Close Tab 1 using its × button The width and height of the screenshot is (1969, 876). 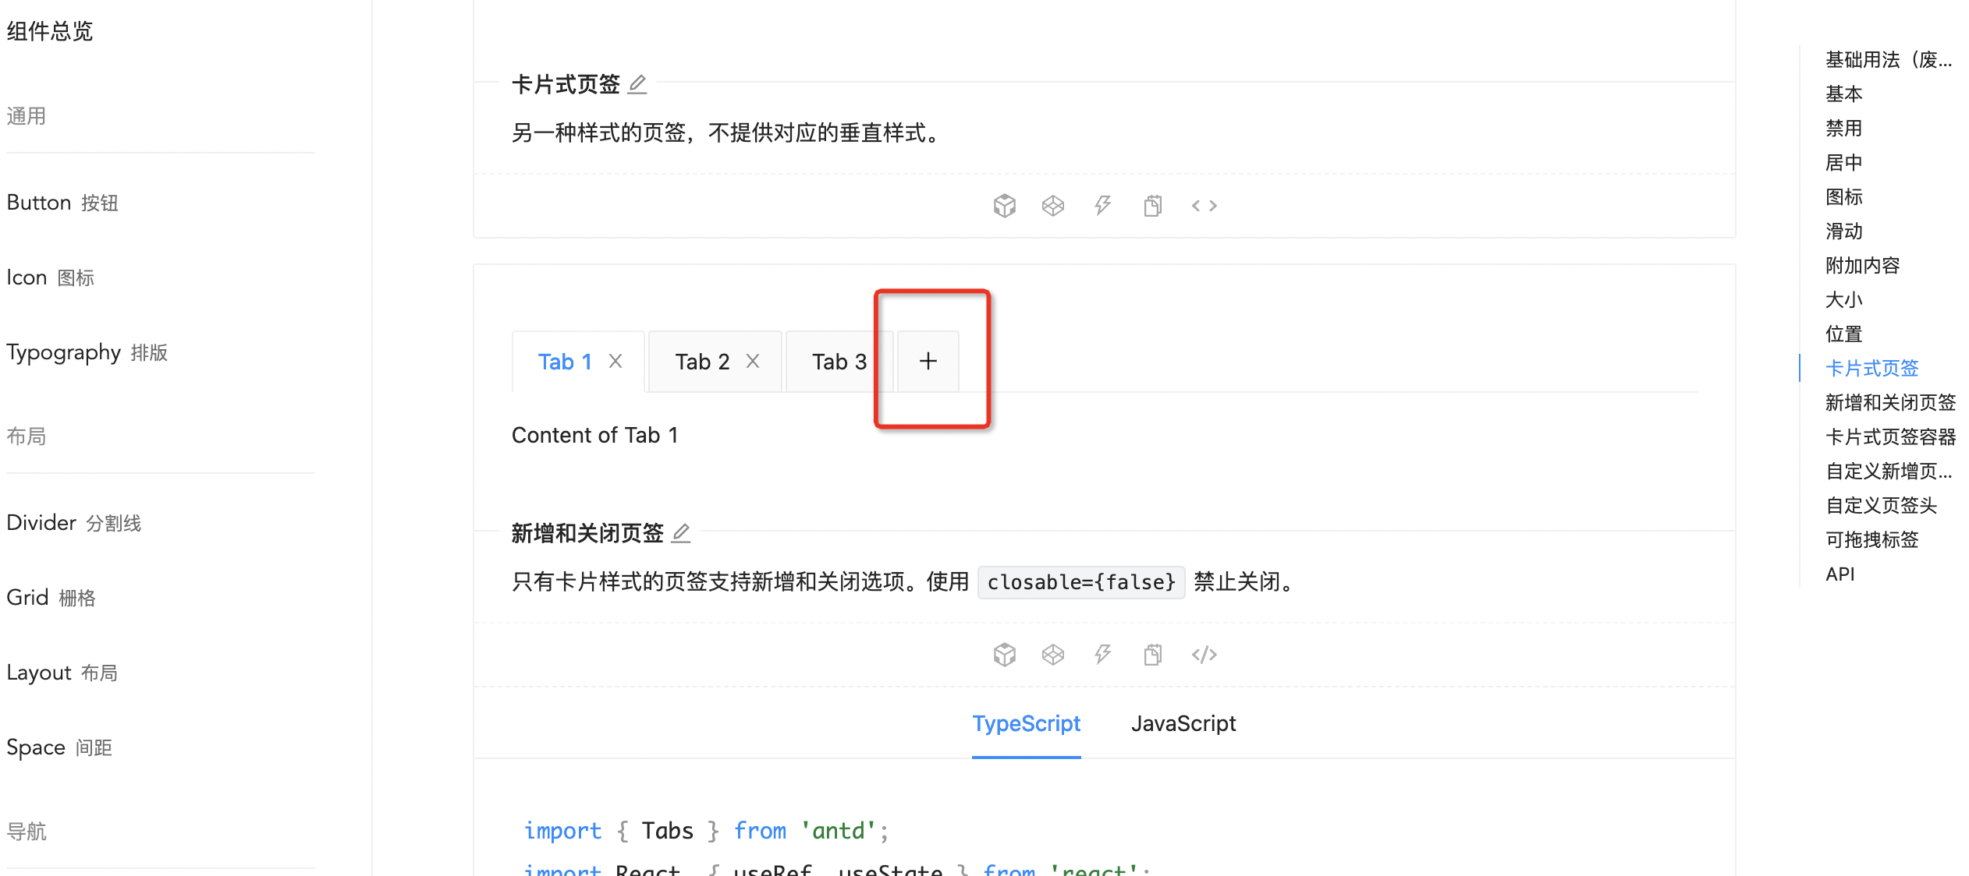click(x=616, y=361)
